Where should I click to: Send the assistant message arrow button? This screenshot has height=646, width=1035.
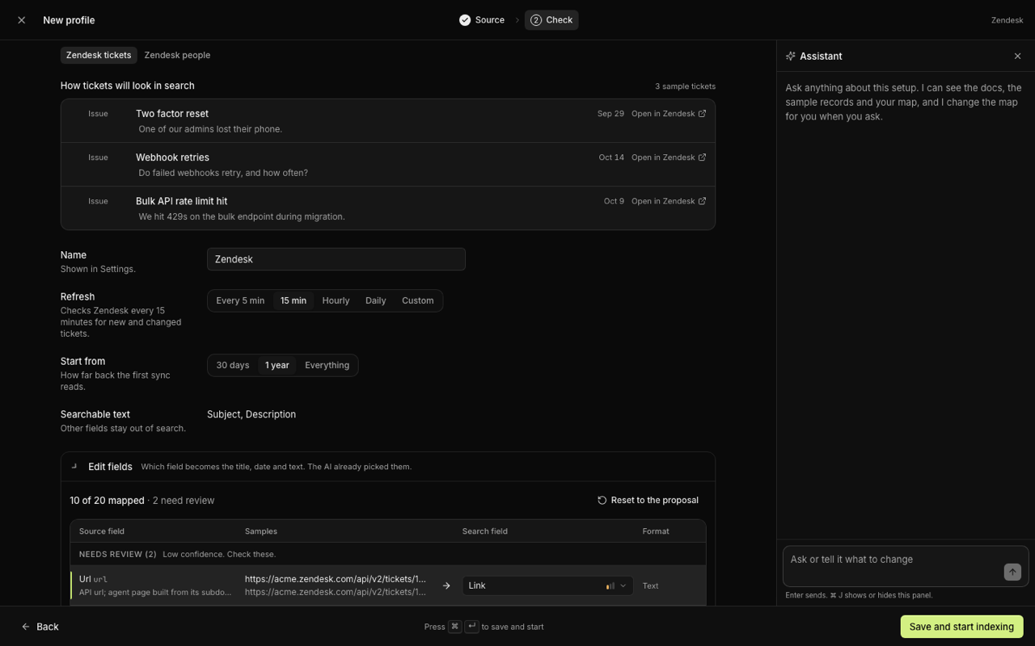(x=1012, y=572)
